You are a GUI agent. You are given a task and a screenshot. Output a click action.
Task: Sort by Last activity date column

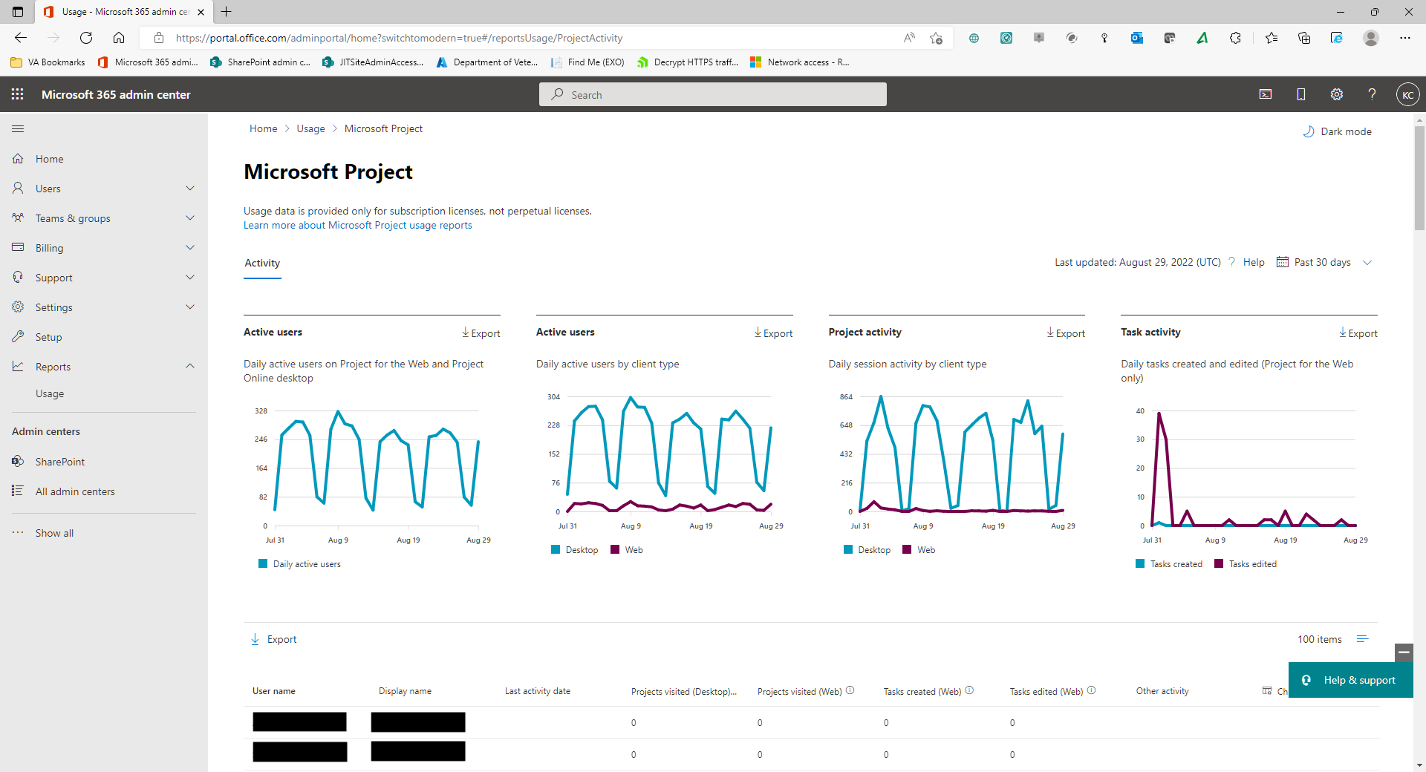[538, 691]
